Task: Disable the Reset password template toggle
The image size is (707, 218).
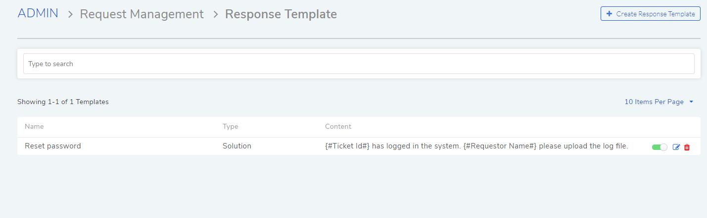Action: coord(660,147)
